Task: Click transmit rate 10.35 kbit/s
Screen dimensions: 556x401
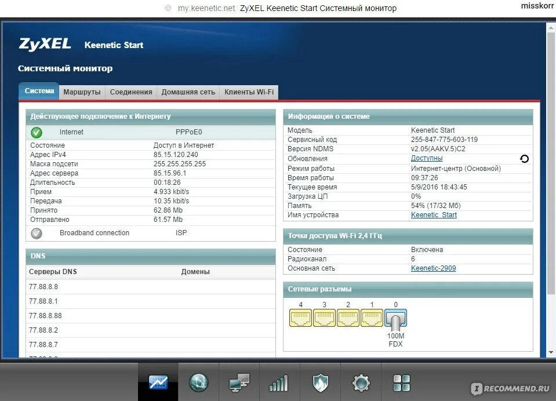Action: pos(171,200)
